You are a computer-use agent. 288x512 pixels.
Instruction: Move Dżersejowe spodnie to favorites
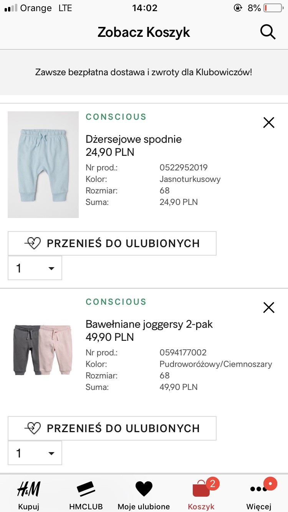point(112,243)
